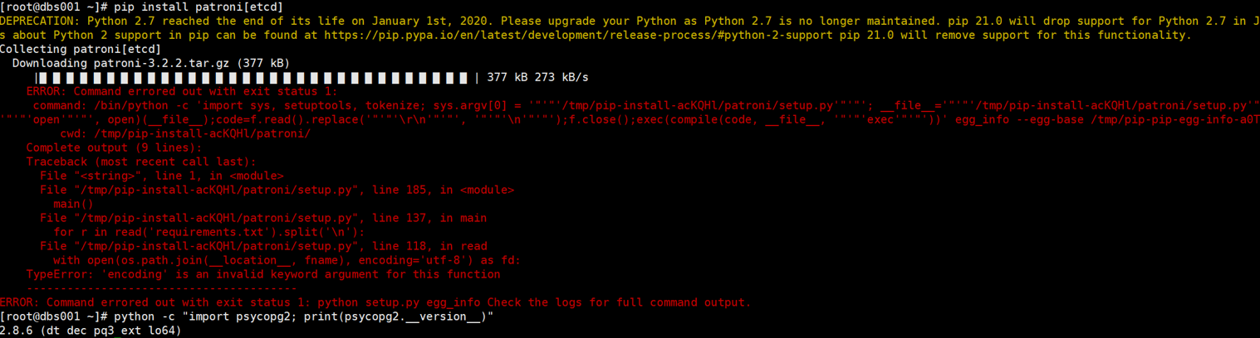Click the 377 kB 273 kB/s speed text

pos(537,77)
